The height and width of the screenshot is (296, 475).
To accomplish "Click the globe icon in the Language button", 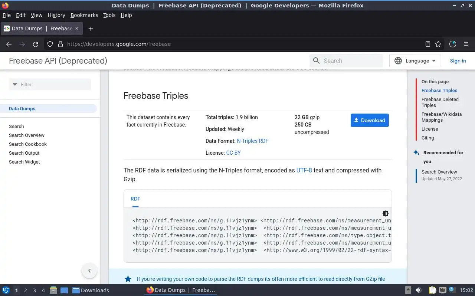I will (x=398, y=61).
